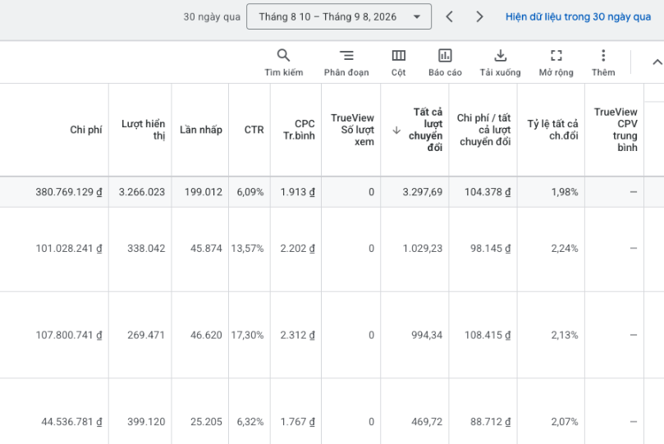
Task: Expand table with Mở rộng
Action: [556, 62]
